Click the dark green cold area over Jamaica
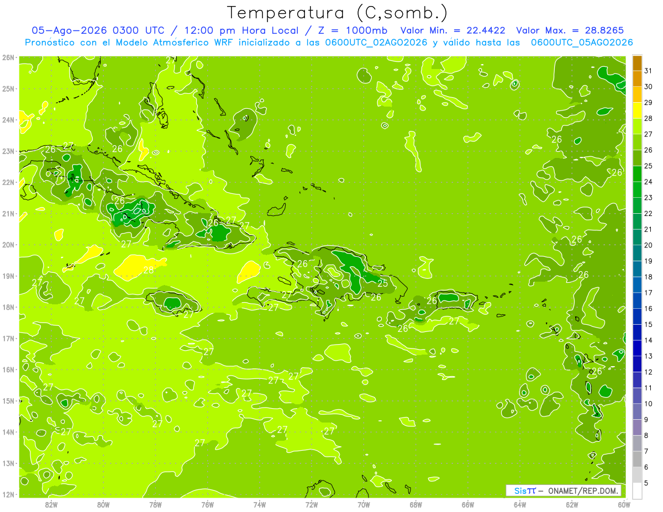This screenshot has width=663, height=512. [x=172, y=302]
